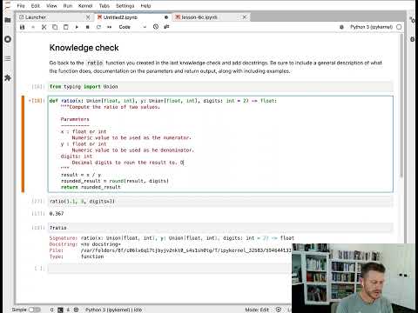This screenshot has width=418, height=313.
Task: Save notebook with the floppy disk icon
Action: (22, 27)
